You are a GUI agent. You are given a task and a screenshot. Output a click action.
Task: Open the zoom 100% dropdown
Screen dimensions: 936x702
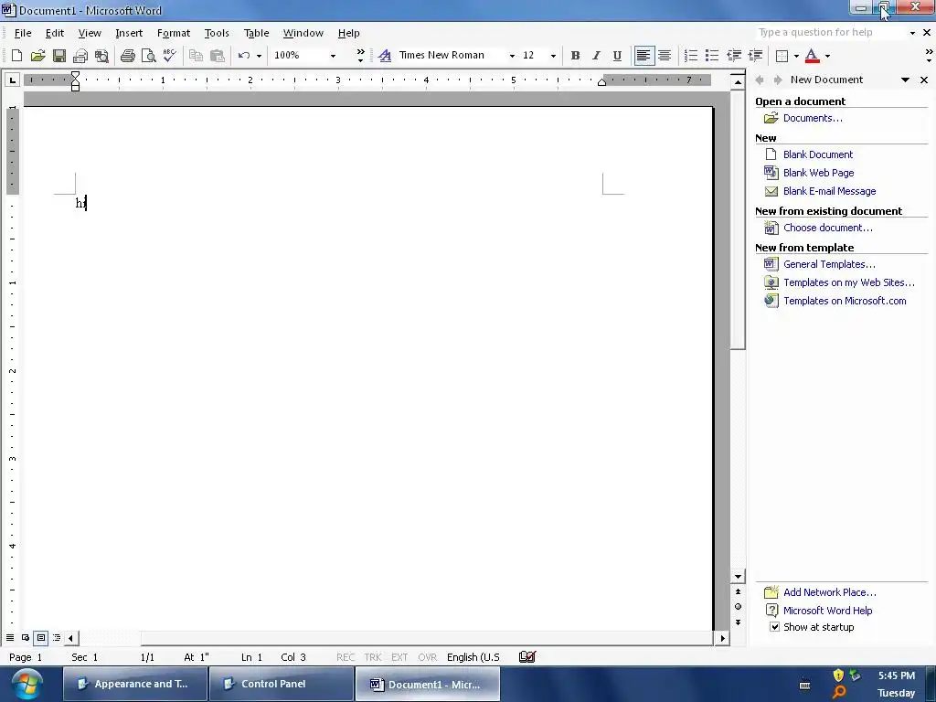click(333, 56)
